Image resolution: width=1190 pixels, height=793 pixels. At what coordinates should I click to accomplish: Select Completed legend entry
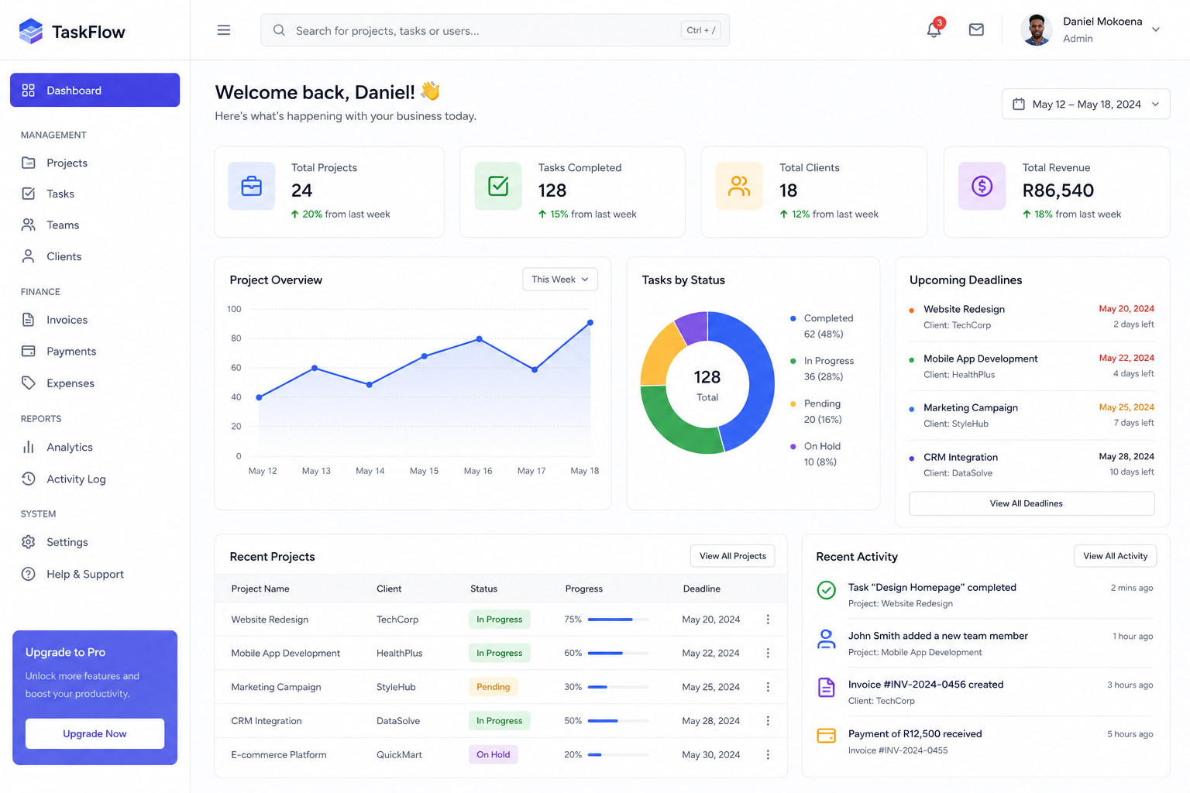pos(822,326)
